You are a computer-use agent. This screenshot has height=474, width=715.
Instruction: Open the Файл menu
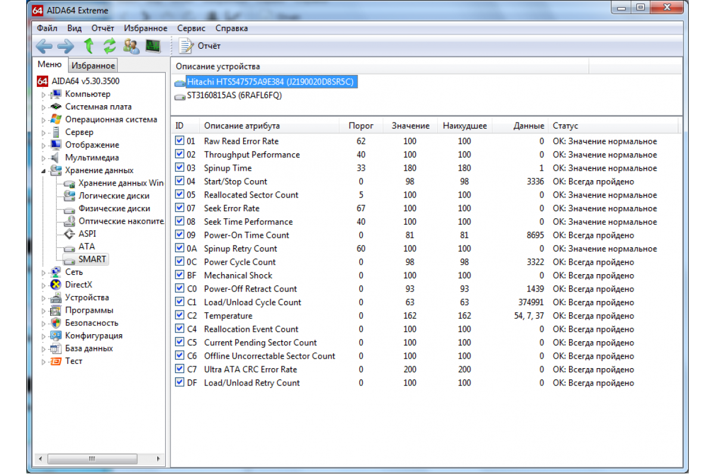47,28
